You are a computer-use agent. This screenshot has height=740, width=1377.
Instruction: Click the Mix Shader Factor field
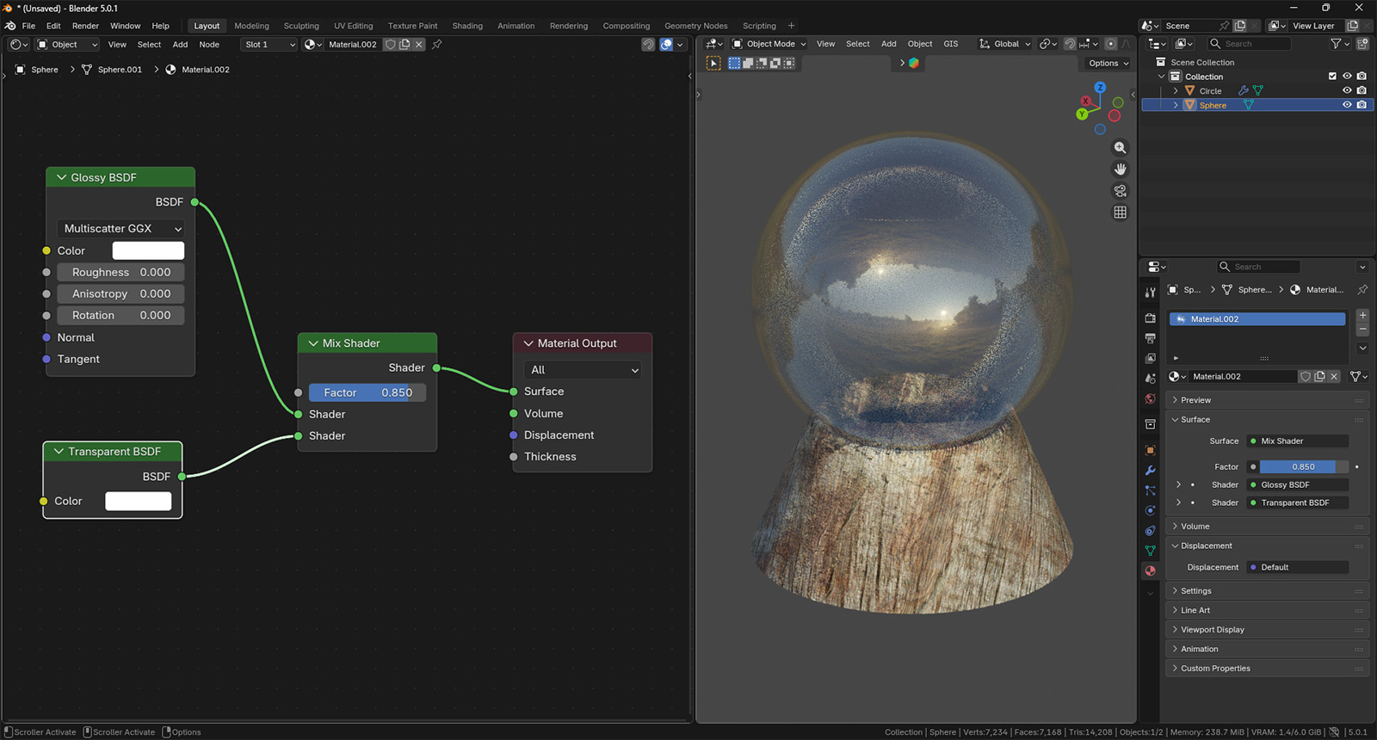[367, 392]
